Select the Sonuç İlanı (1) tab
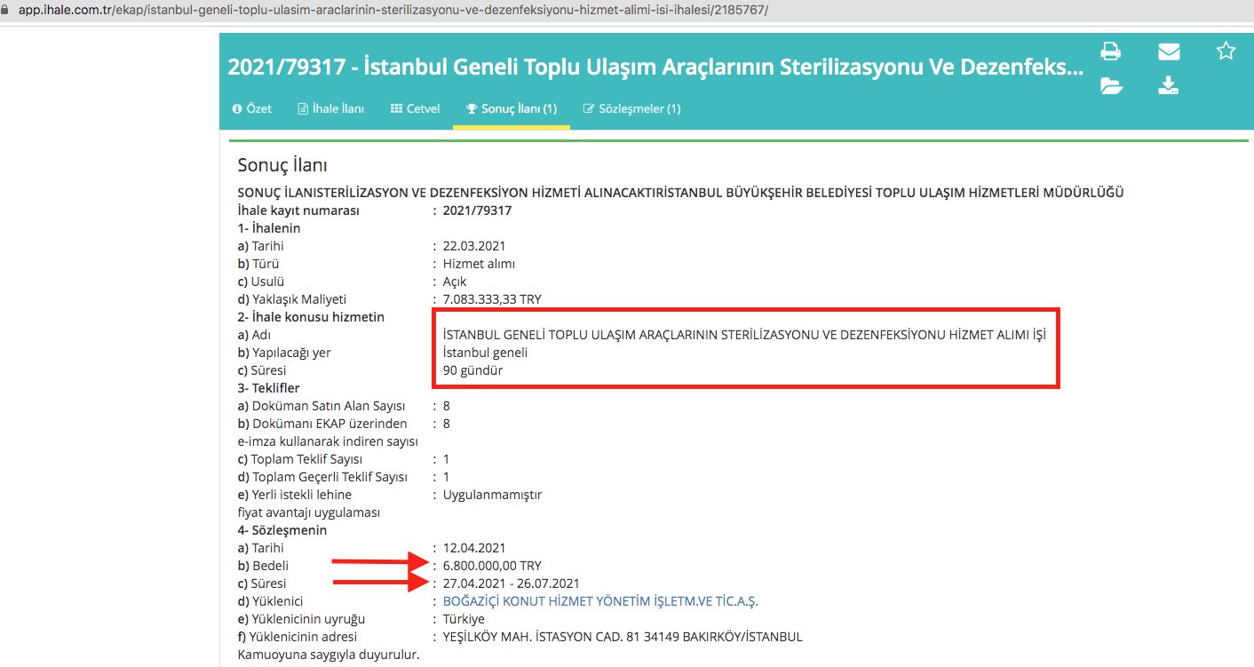Viewport: 1254px width, 667px height. click(x=512, y=108)
